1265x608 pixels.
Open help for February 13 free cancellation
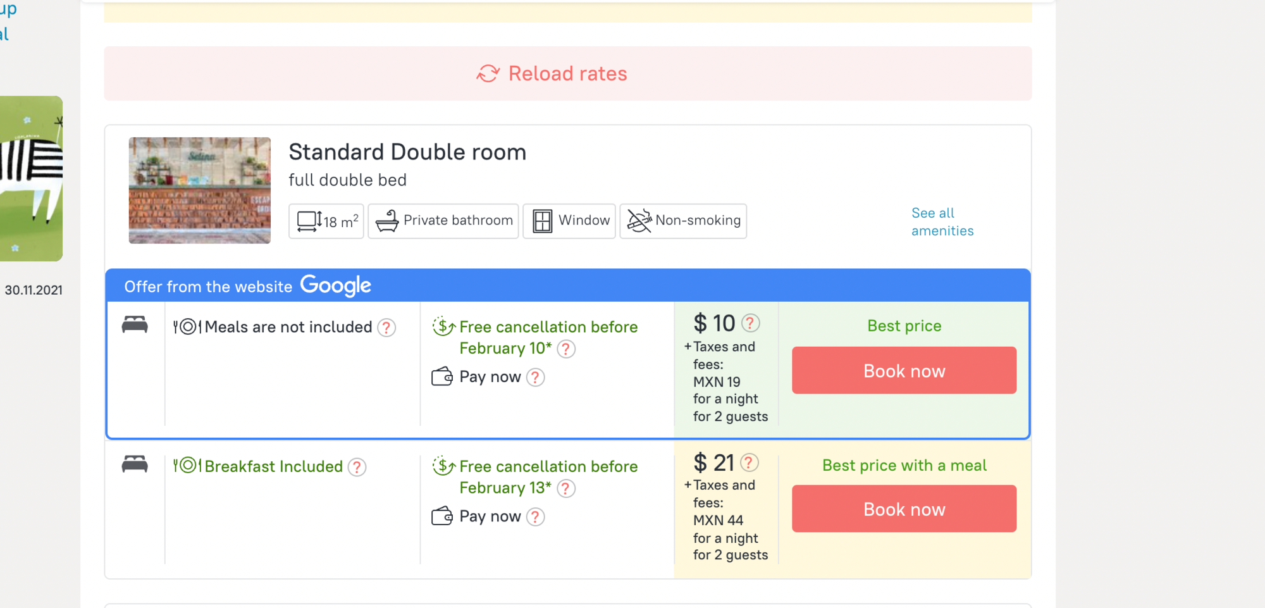(566, 488)
